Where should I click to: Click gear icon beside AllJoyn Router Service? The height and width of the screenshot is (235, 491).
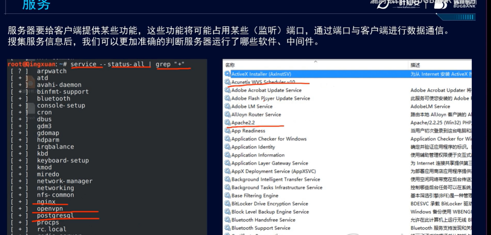227,115
